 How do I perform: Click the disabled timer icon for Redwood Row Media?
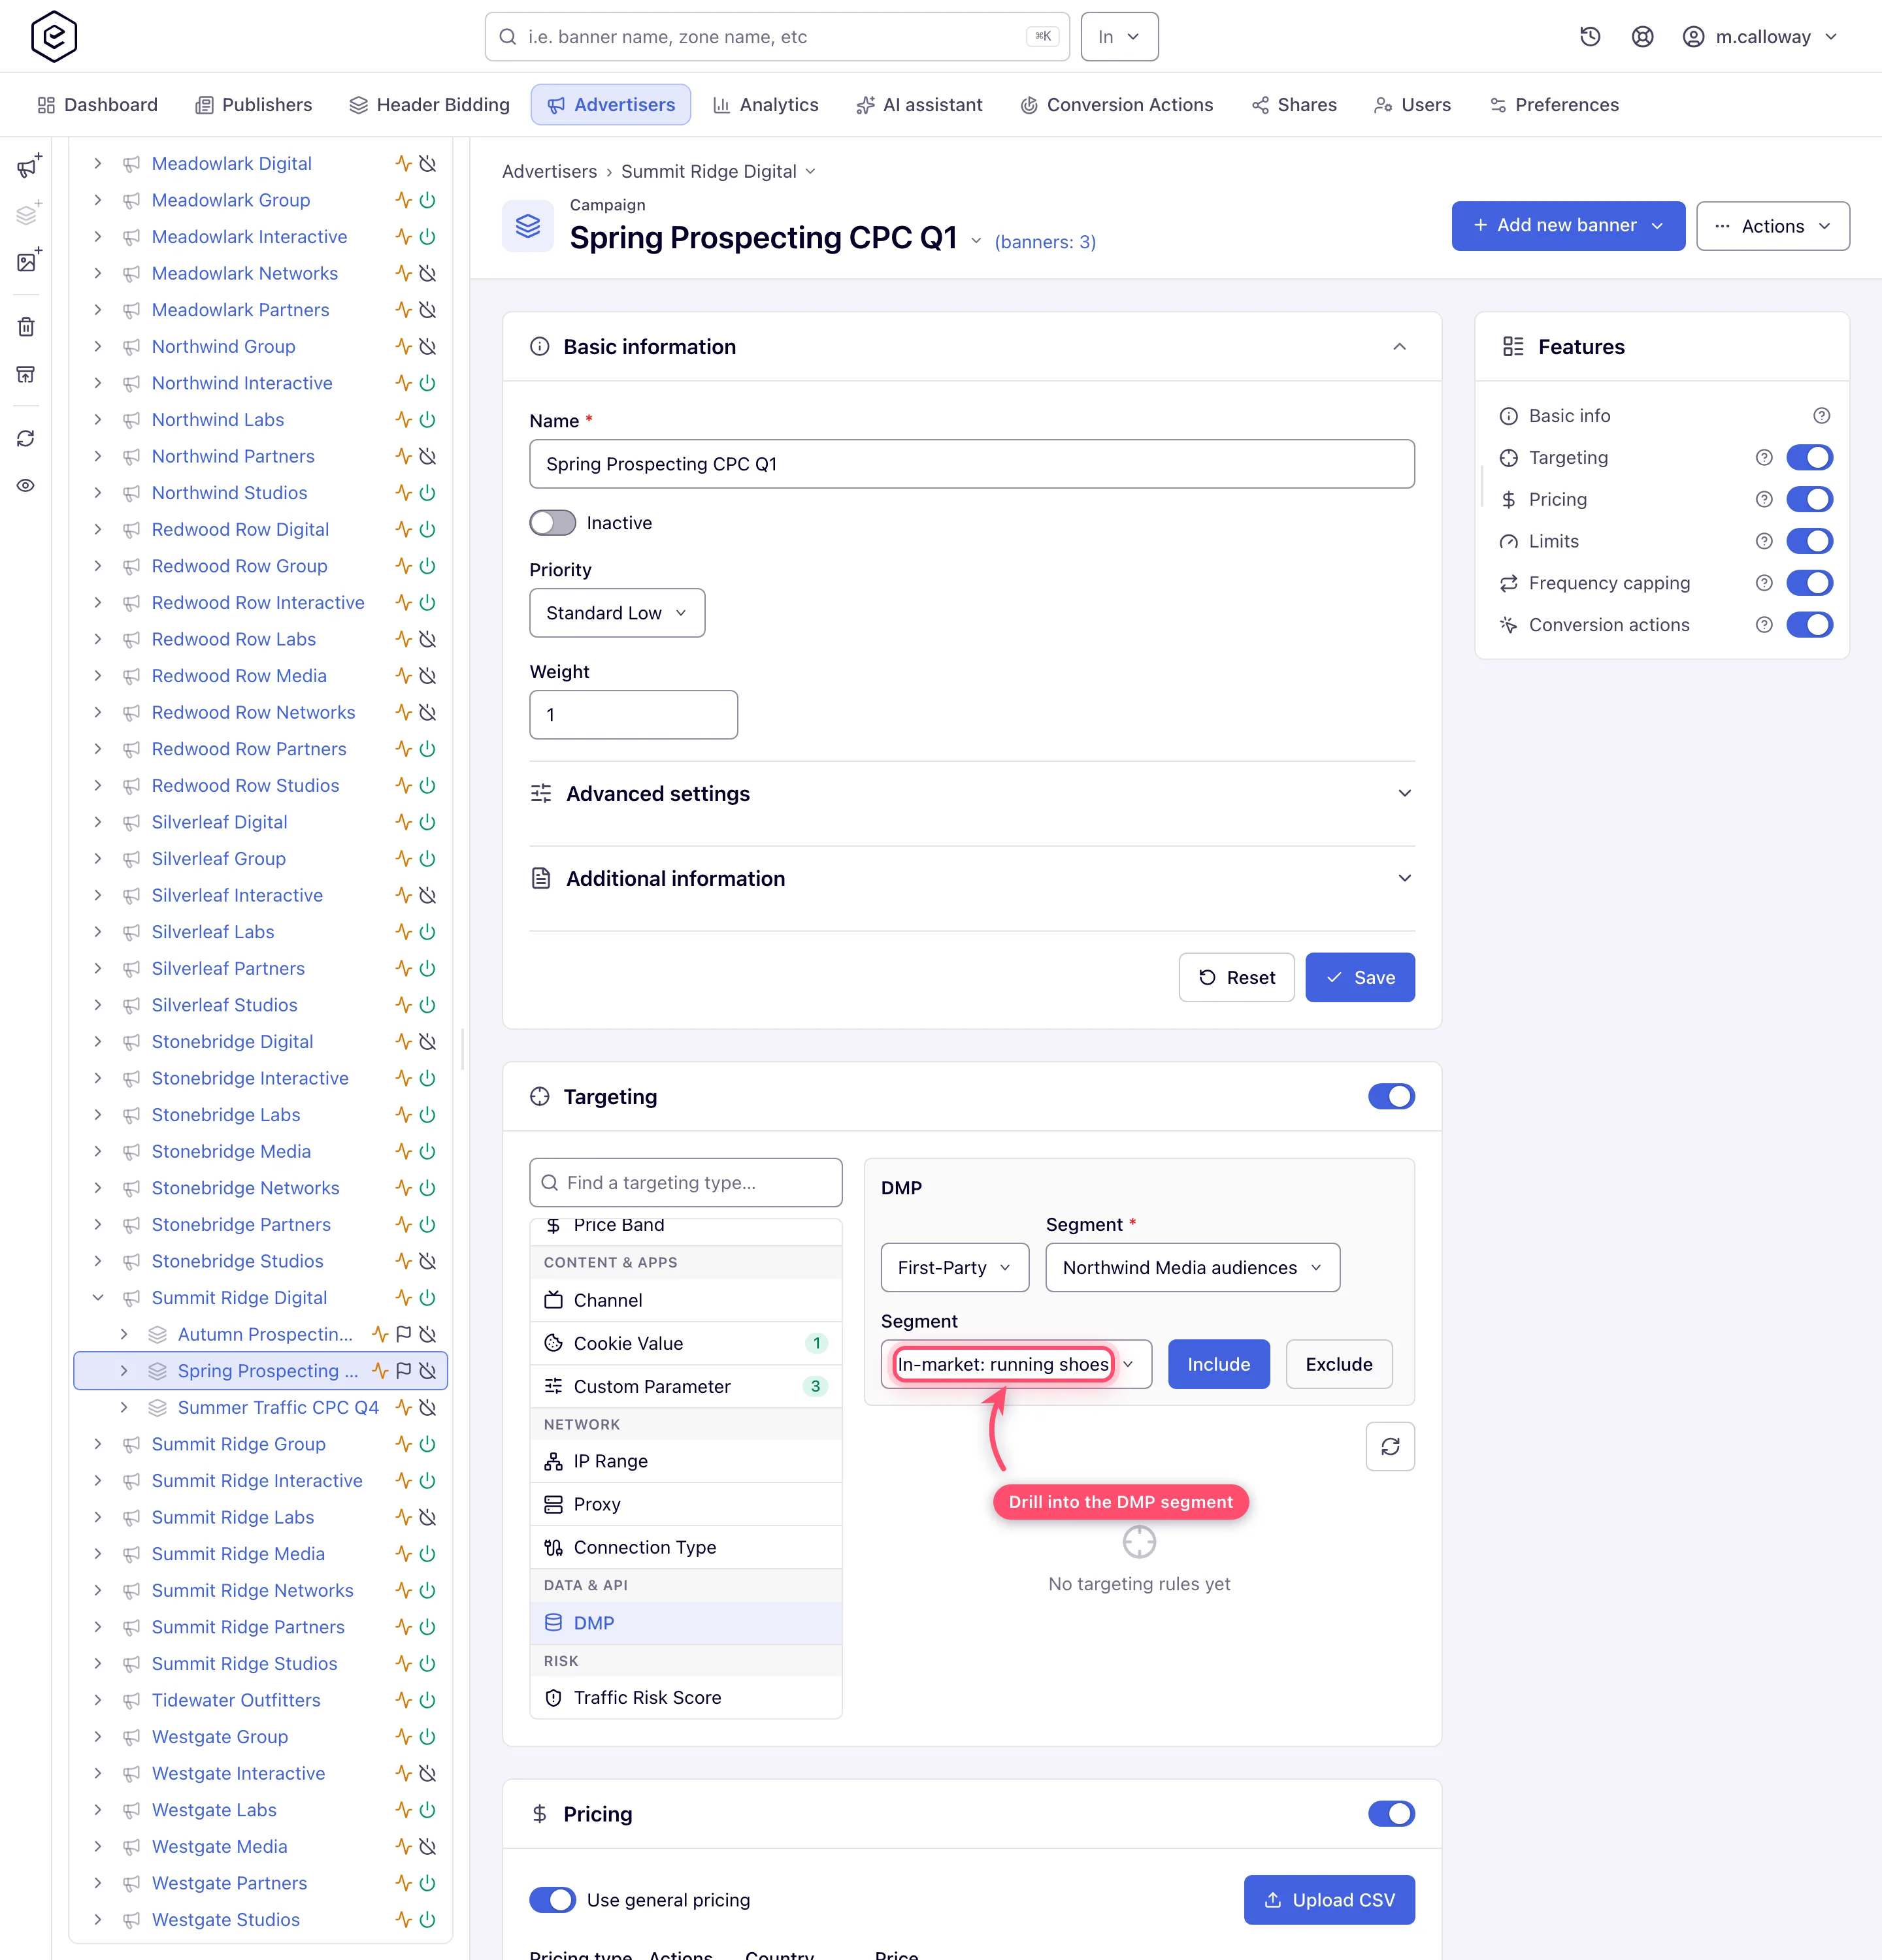pos(427,676)
